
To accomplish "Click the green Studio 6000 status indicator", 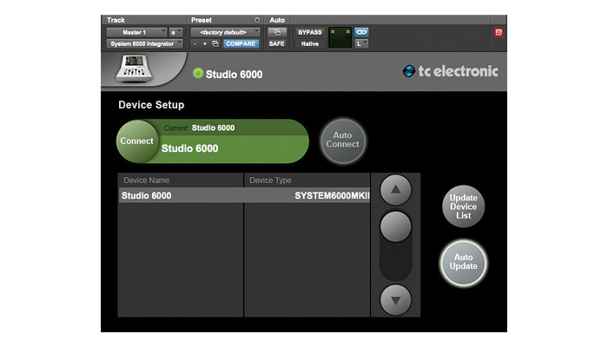I will (198, 73).
